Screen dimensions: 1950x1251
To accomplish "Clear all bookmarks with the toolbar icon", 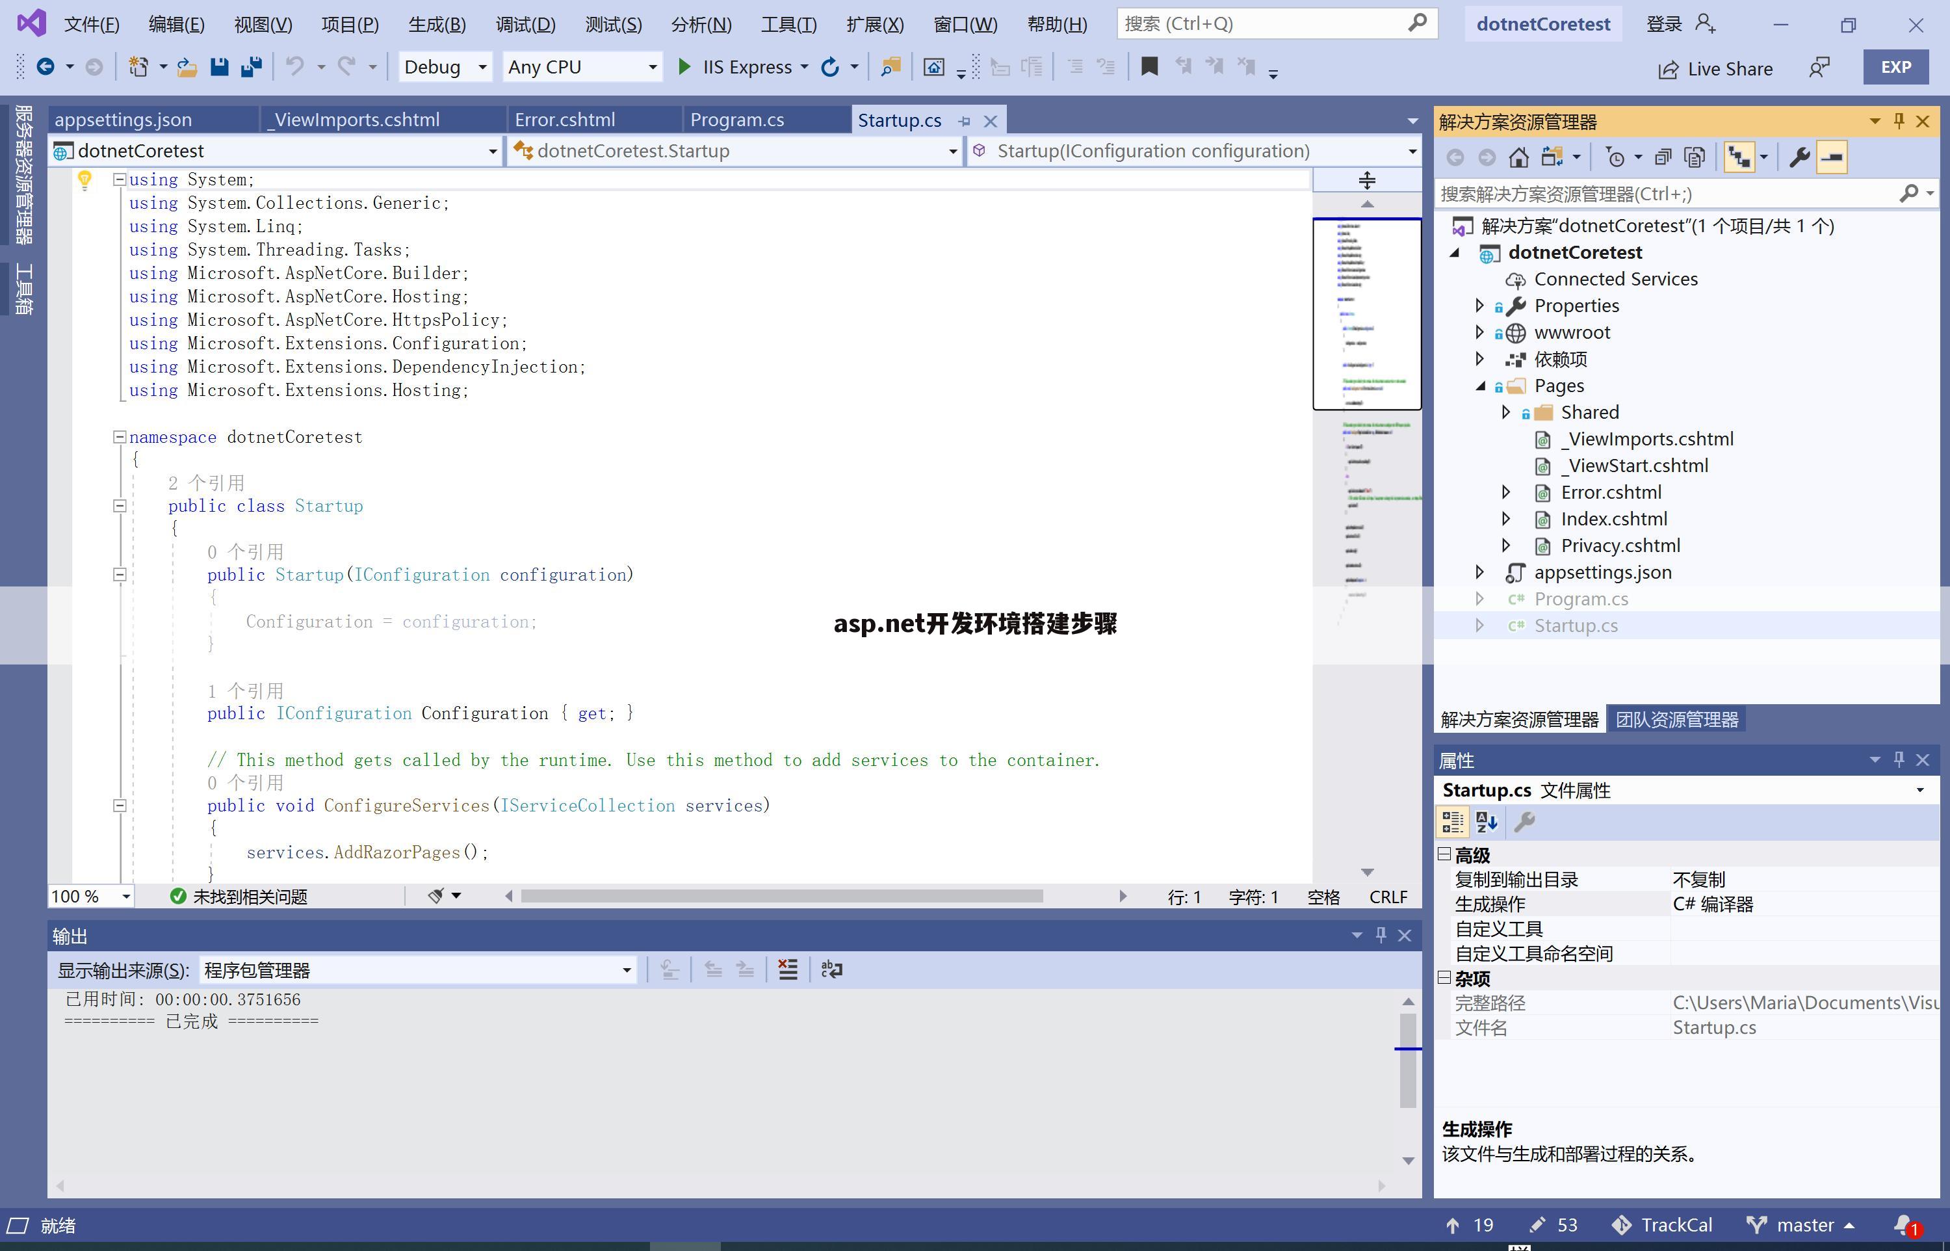I will point(1246,68).
